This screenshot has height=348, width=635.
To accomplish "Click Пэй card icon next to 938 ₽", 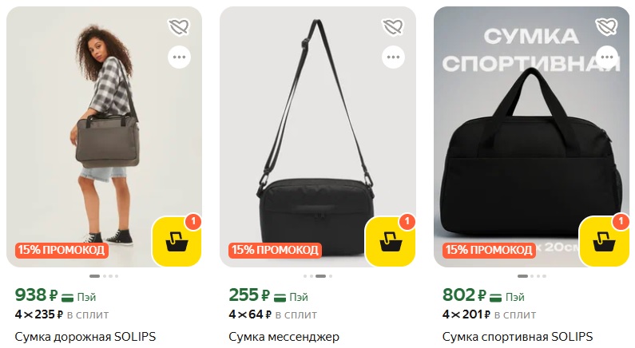I will [x=68, y=297].
